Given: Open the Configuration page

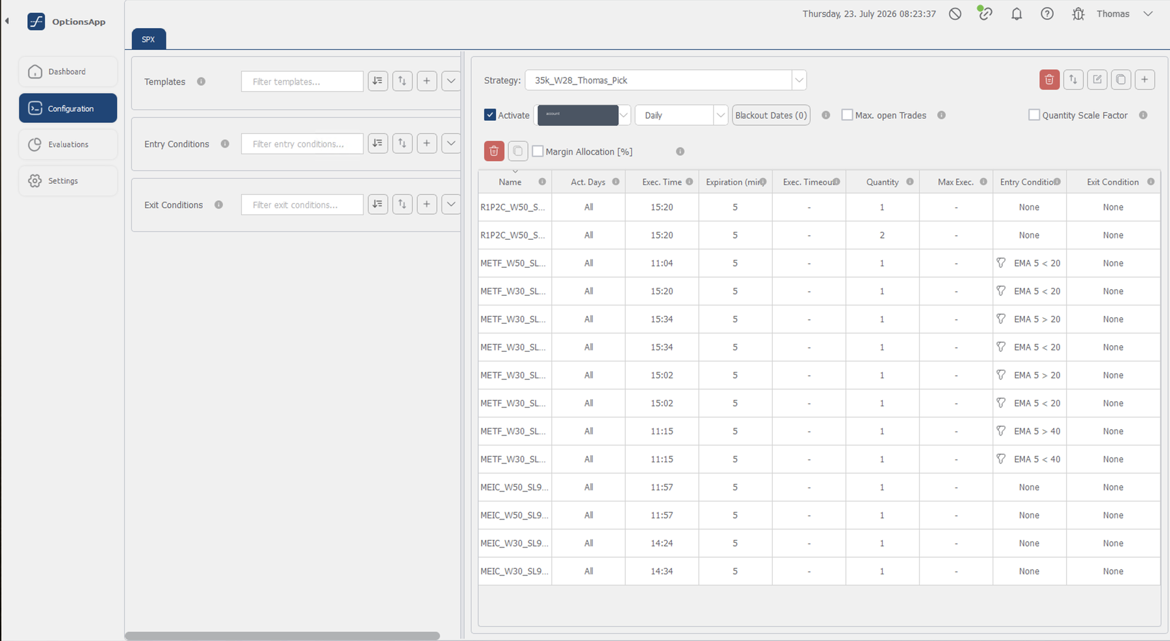Looking at the screenshot, I should click(x=68, y=108).
